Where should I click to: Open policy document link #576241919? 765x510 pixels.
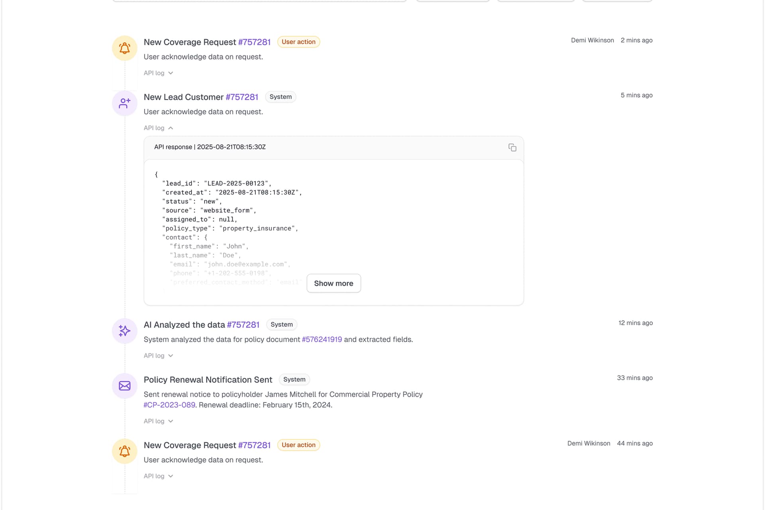click(322, 339)
